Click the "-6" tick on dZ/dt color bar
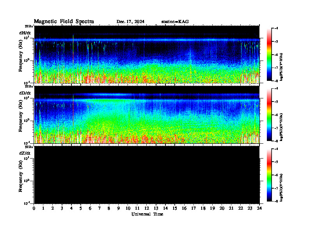The width and height of the screenshot is (309, 239). 276,175
